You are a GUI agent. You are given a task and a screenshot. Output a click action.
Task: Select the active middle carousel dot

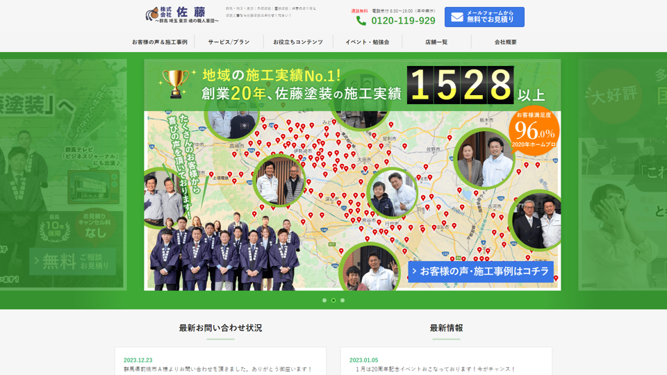(x=333, y=301)
